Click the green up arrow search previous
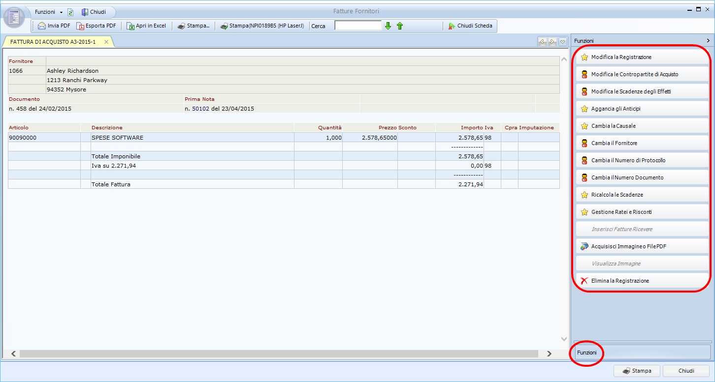715x382 pixels. coord(400,26)
